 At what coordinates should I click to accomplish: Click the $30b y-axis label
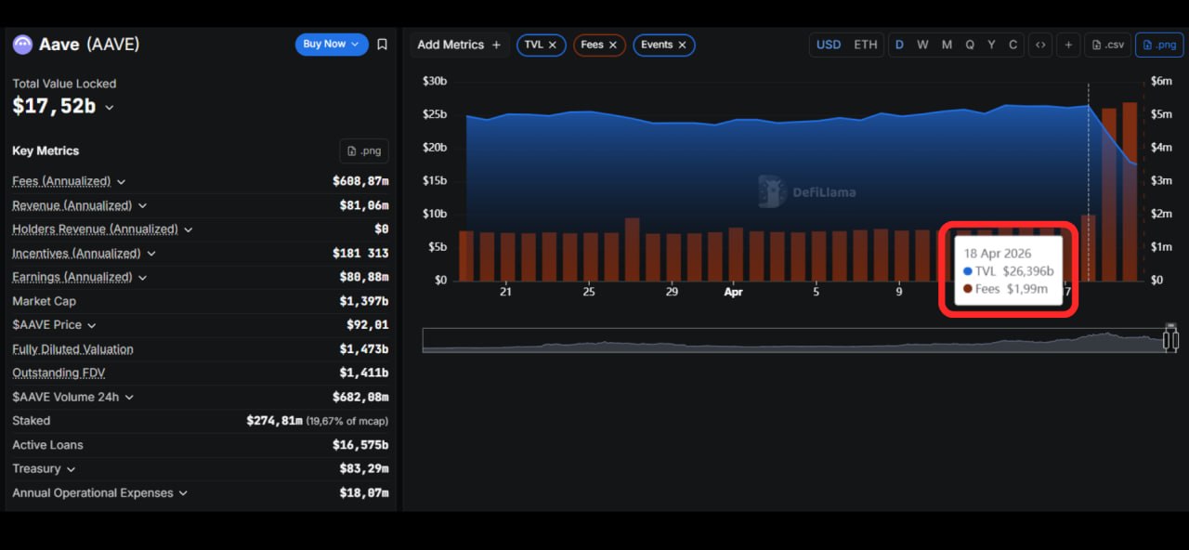click(435, 81)
